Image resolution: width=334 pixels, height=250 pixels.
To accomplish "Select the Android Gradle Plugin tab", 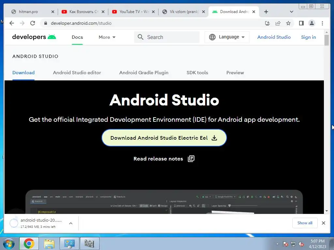I will [144, 73].
